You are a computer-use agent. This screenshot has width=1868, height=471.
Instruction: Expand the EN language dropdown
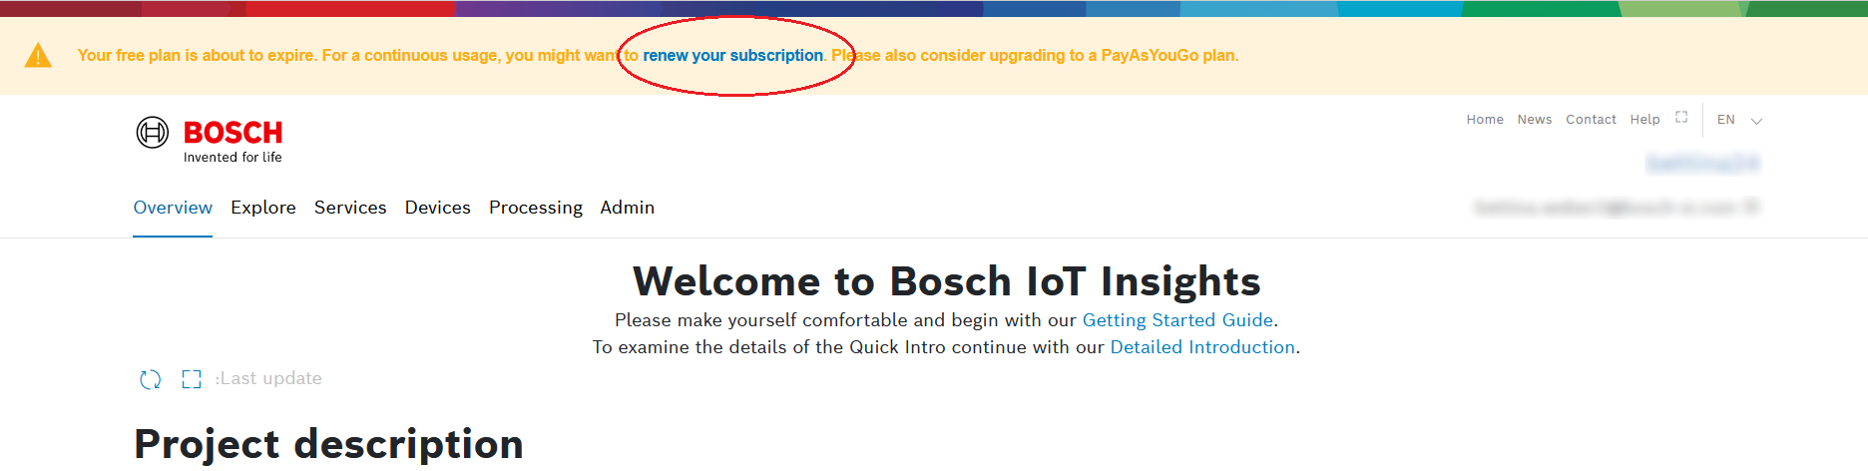pyautogui.click(x=1739, y=120)
